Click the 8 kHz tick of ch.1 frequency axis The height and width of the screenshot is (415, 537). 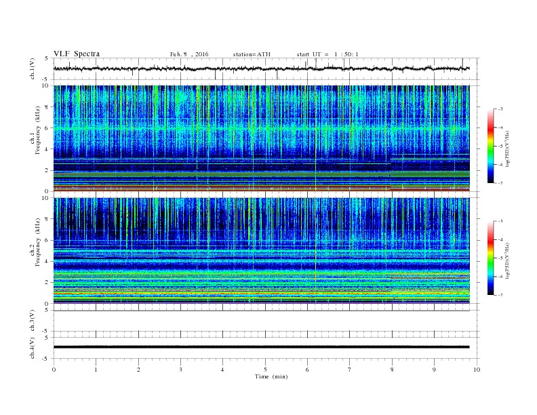pos(47,107)
